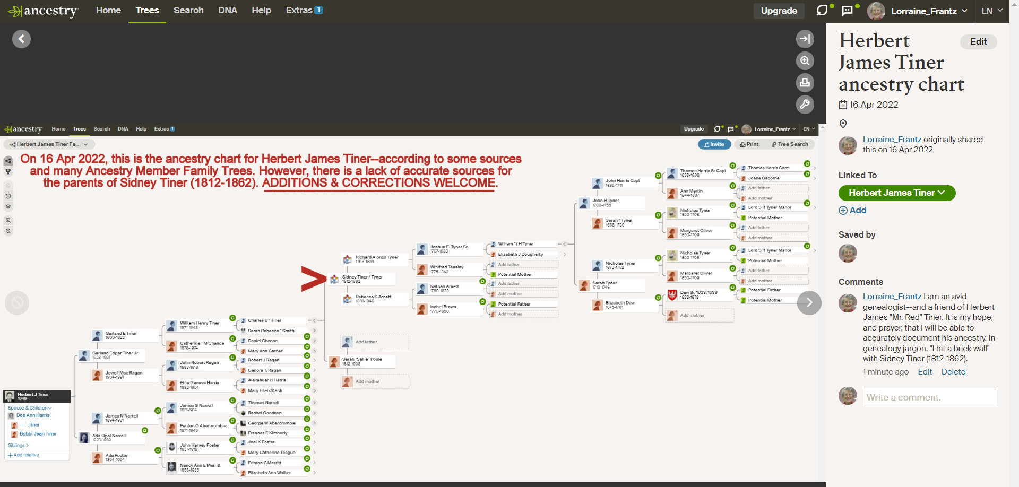Click the Upgrade button
1019x487 pixels.
point(779,11)
